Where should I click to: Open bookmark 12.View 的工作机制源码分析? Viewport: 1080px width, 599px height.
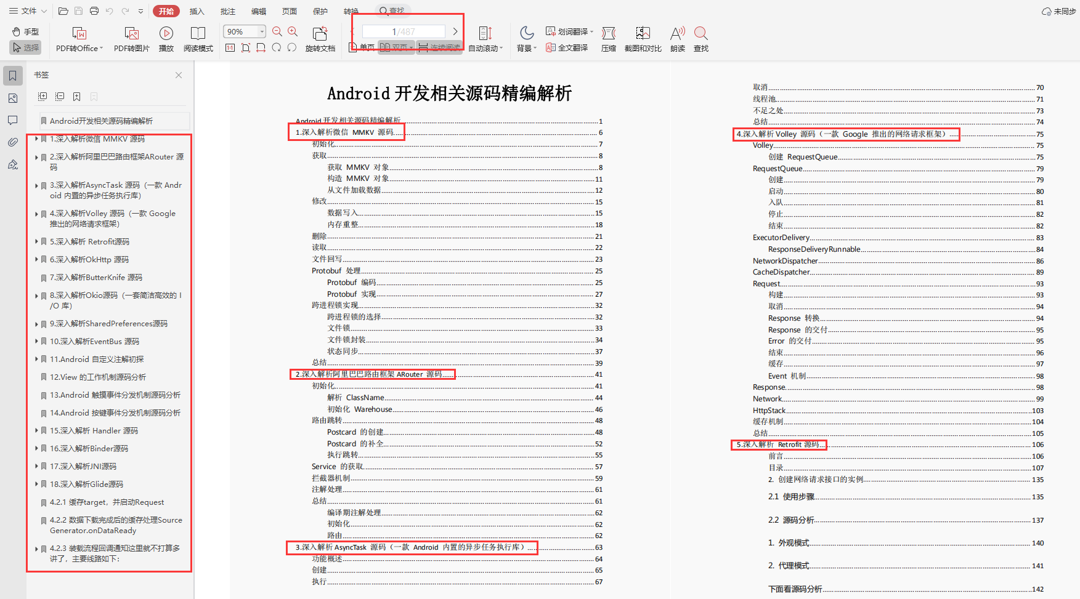click(98, 377)
